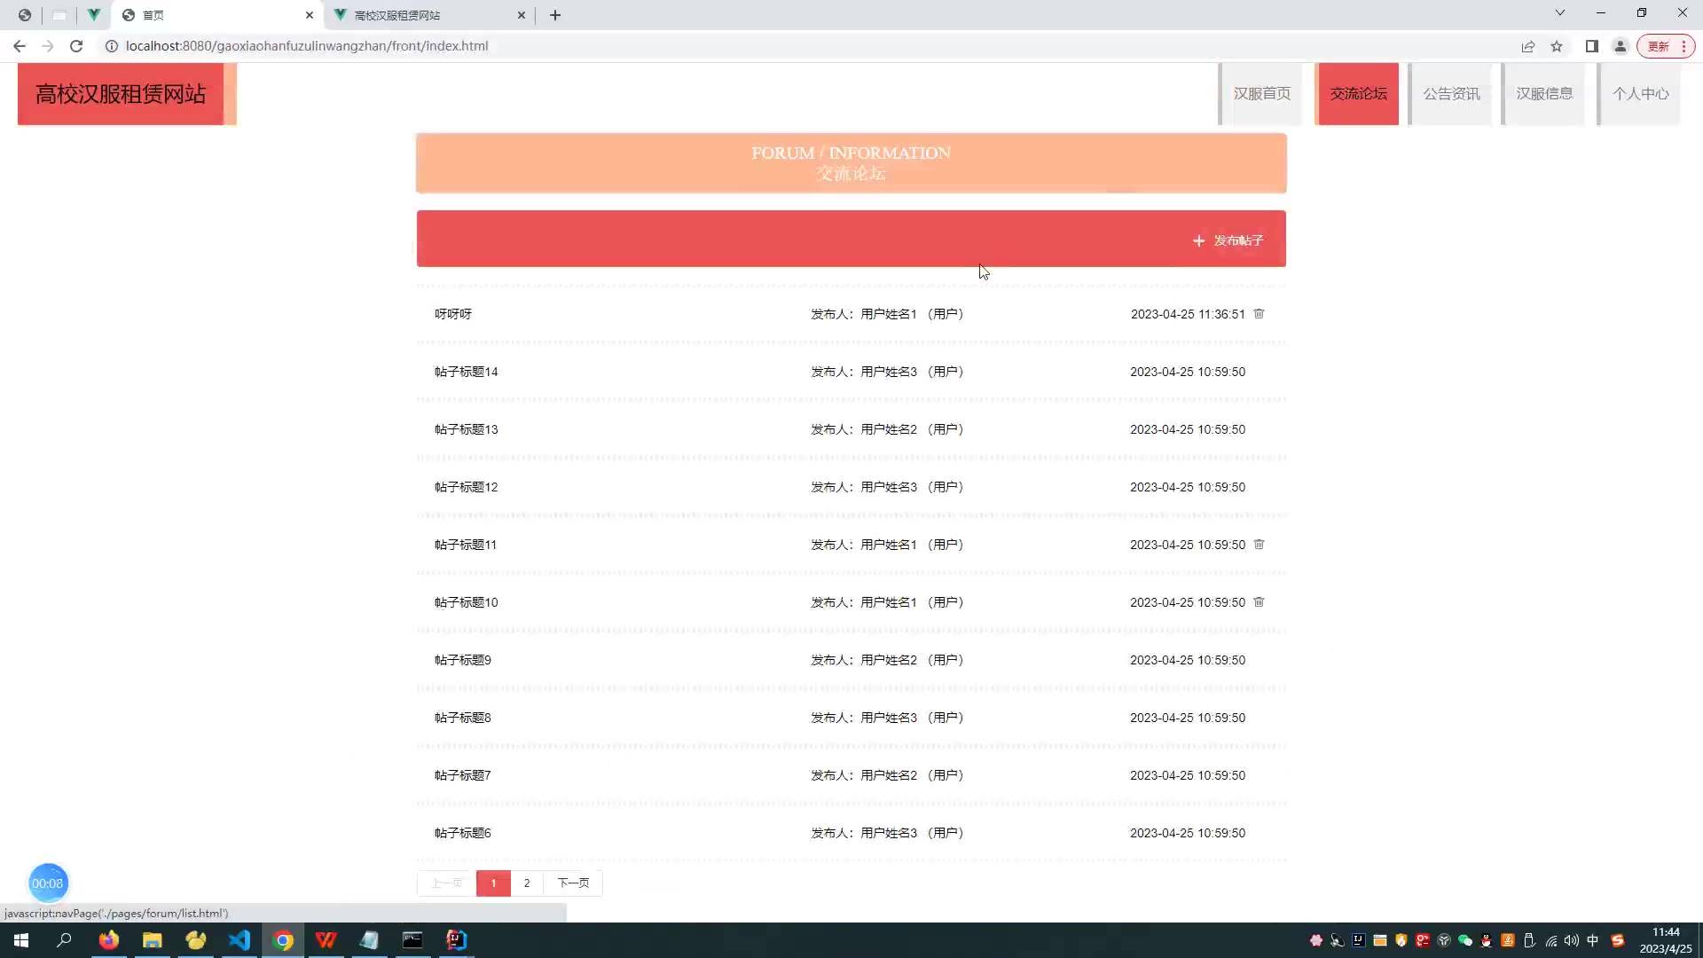The height and width of the screenshot is (958, 1703).
Task: Click trash icon for 帖子标题11
Action: (1259, 545)
